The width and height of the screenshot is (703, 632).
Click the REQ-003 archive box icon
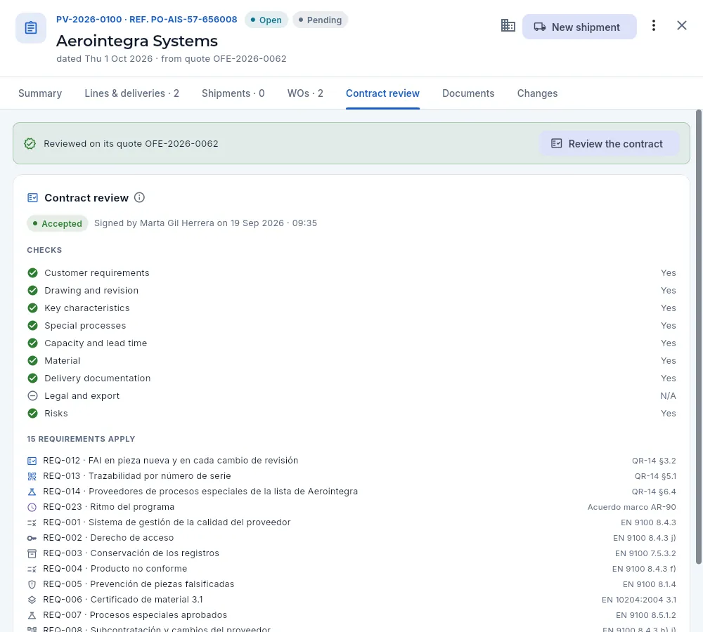[x=32, y=553]
